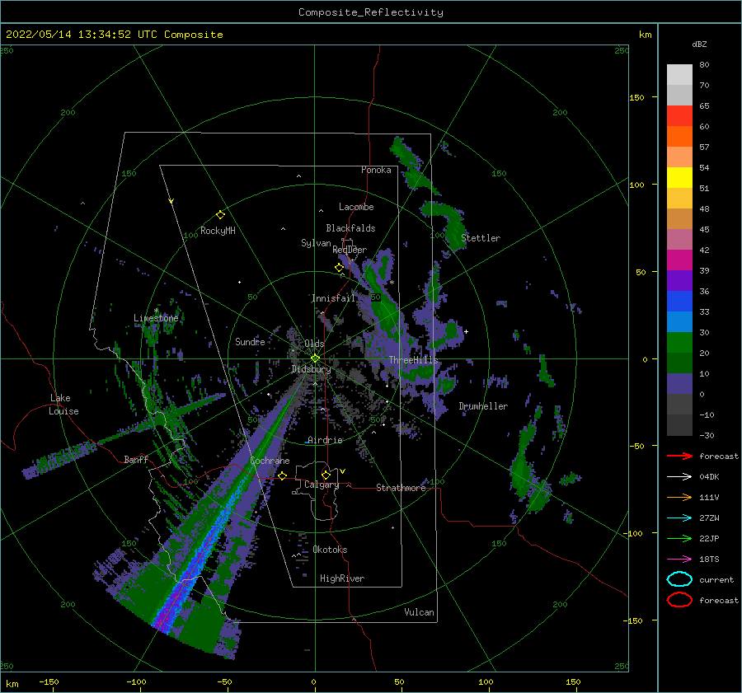Click the Airdrie city label
Image resolution: width=742 pixels, height=693 pixels.
(x=325, y=440)
